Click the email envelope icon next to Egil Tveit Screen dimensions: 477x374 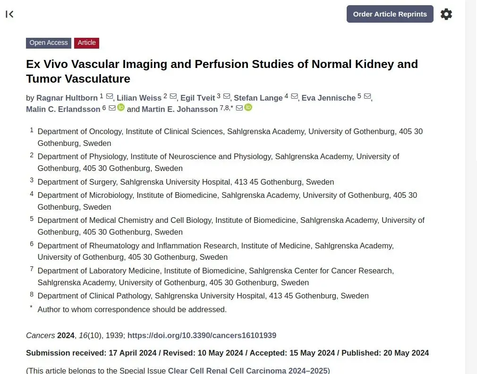[227, 96]
